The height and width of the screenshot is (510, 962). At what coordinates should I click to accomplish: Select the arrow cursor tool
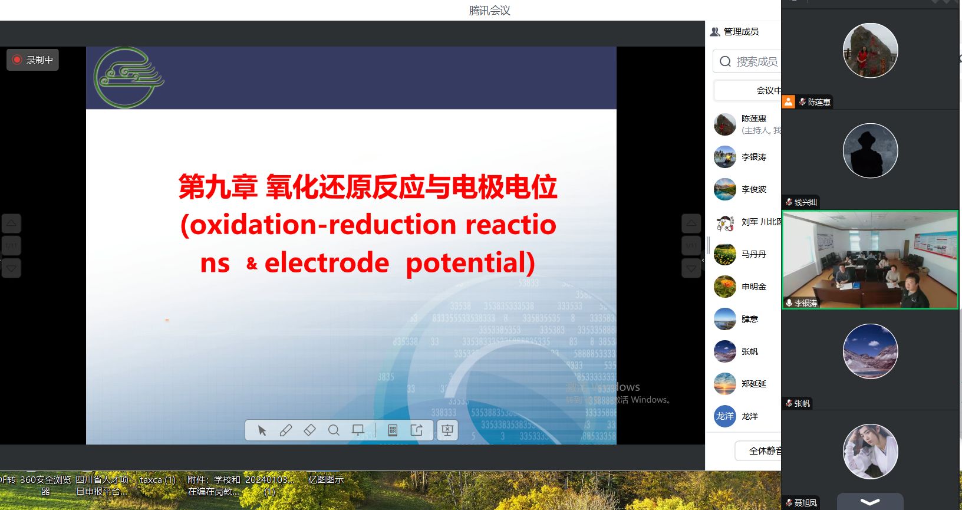coord(262,430)
